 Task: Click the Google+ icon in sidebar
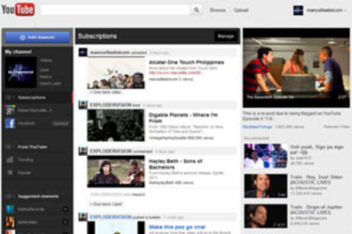(x=10, y=110)
